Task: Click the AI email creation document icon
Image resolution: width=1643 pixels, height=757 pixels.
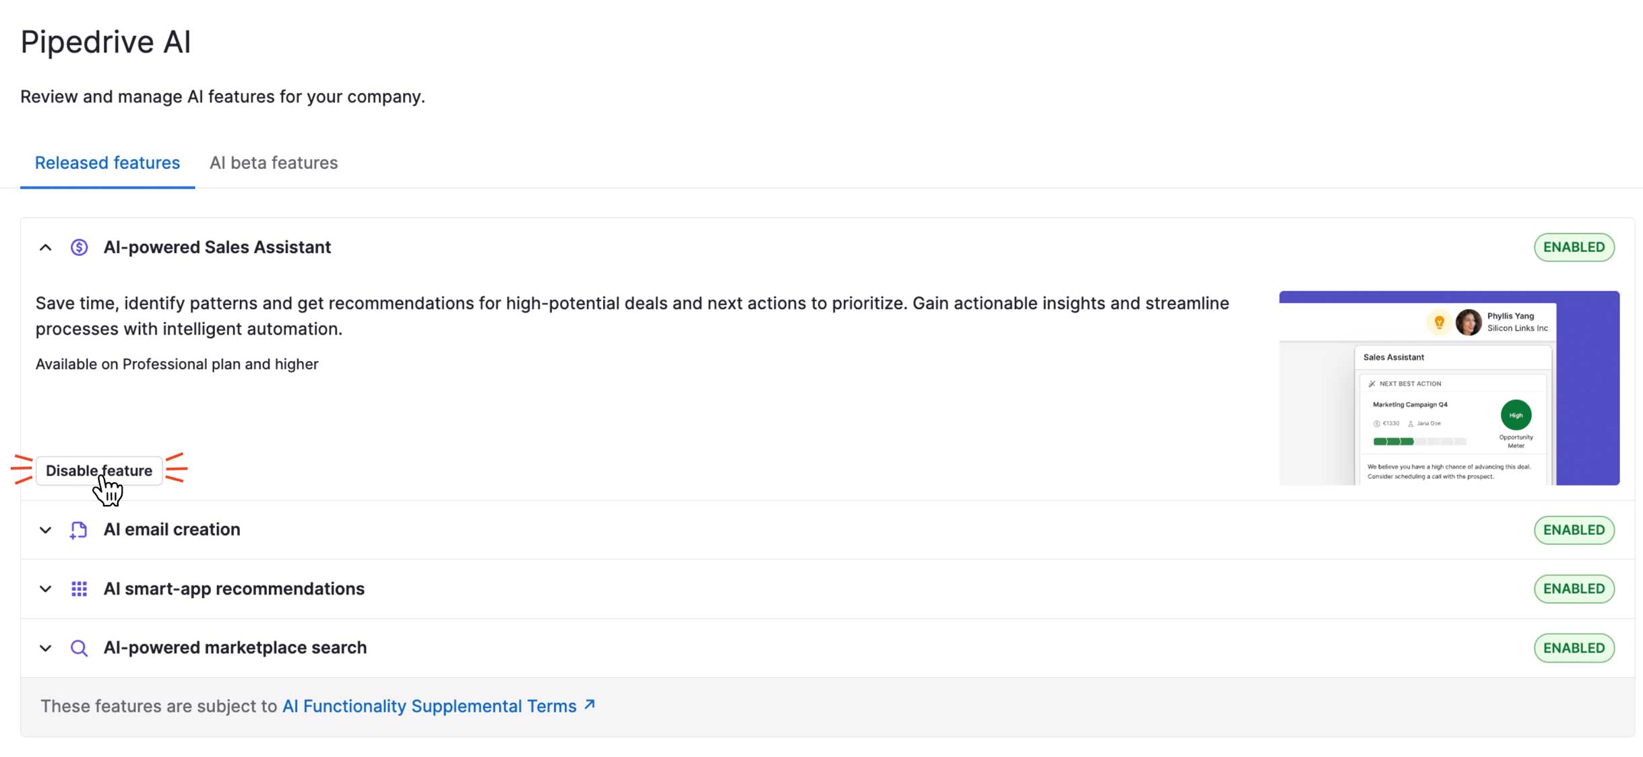Action: (x=79, y=530)
